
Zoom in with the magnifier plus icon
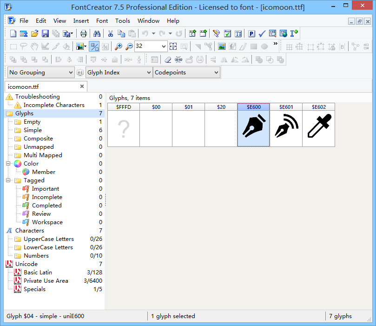[x=118, y=47]
